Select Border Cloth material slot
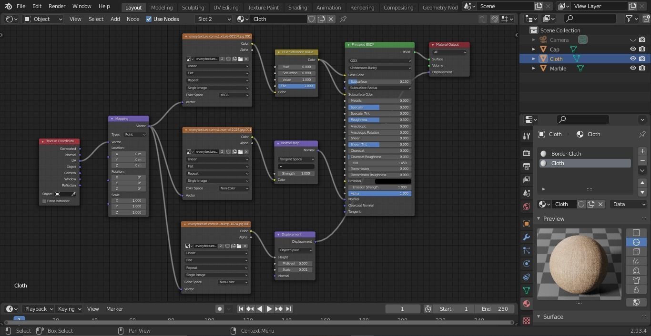The height and width of the screenshot is (336, 651). [585, 154]
